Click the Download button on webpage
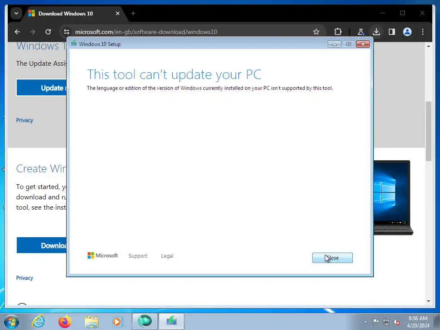 pos(42,245)
